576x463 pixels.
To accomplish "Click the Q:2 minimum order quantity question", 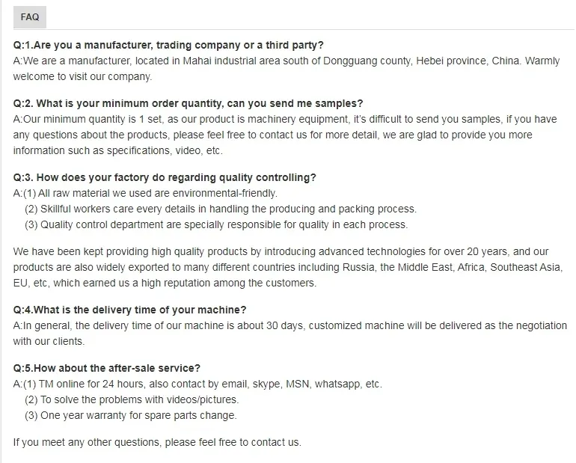I will pyautogui.click(x=188, y=104).
